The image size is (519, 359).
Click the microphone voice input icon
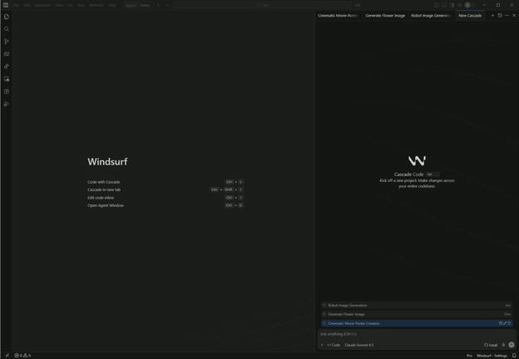point(503,345)
